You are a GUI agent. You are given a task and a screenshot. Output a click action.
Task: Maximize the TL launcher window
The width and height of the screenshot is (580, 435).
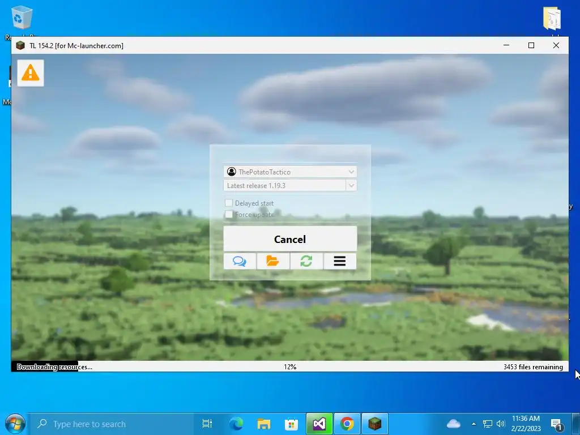(x=531, y=45)
